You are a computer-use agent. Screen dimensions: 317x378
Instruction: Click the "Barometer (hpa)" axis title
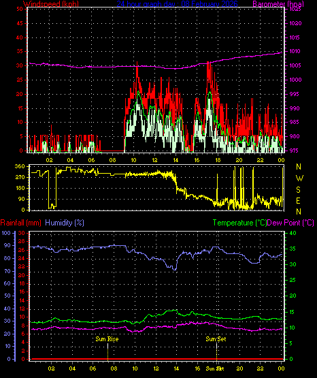coord(278,4)
